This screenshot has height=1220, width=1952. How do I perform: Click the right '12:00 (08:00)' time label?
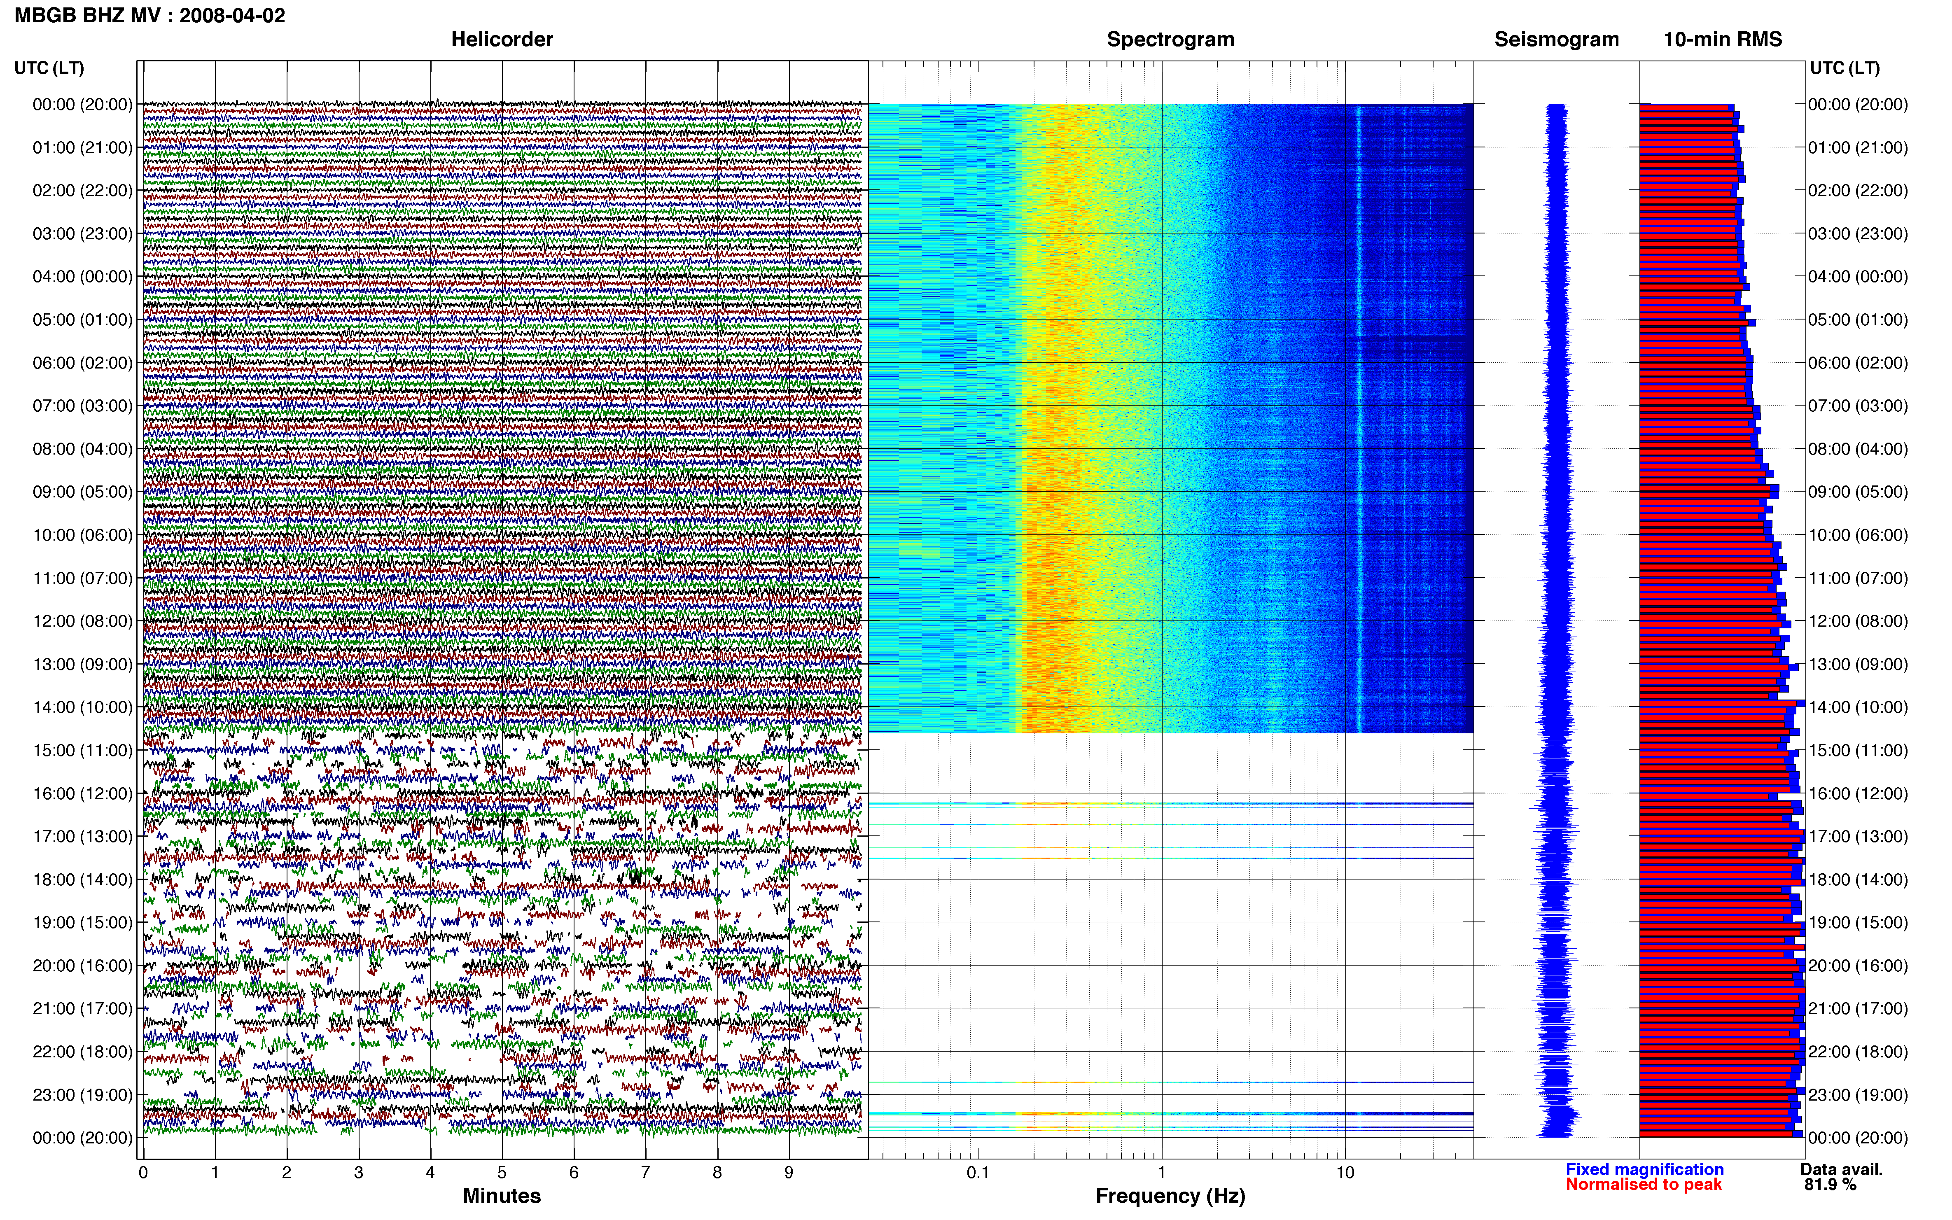[1858, 621]
